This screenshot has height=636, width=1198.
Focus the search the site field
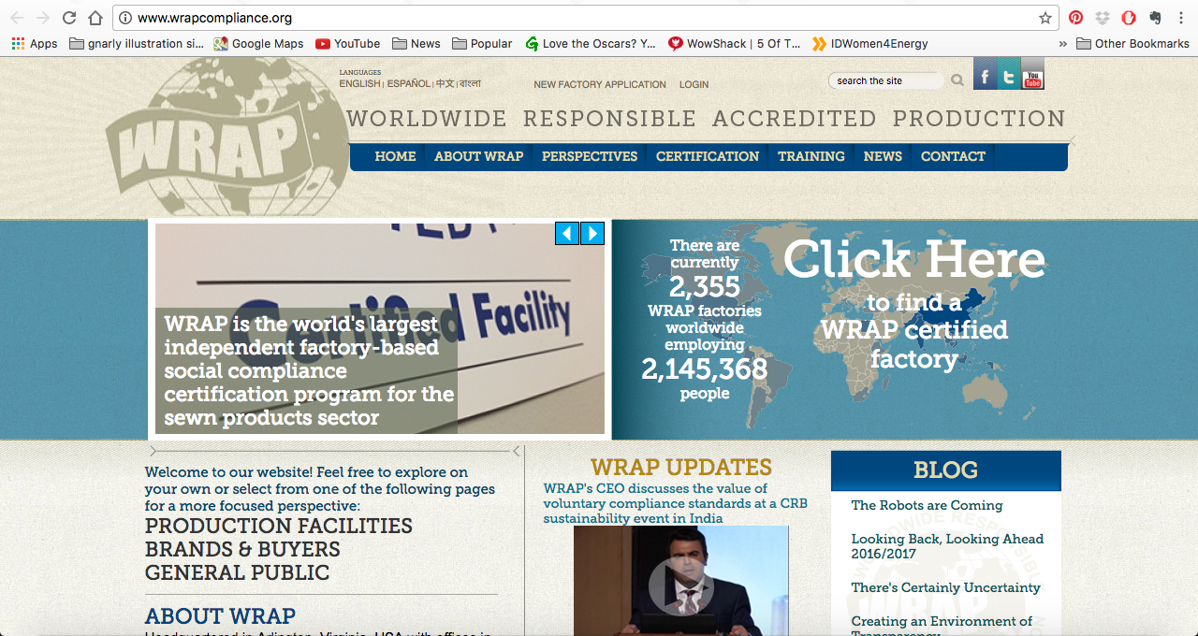886,80
